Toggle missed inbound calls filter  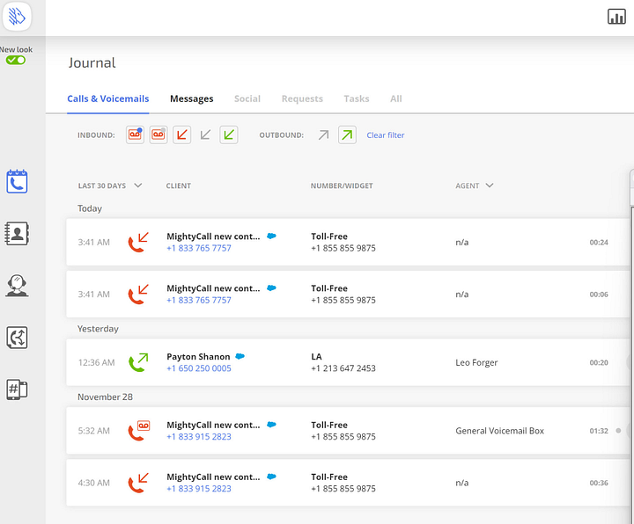pyautogui.click(x=182, y=135)
